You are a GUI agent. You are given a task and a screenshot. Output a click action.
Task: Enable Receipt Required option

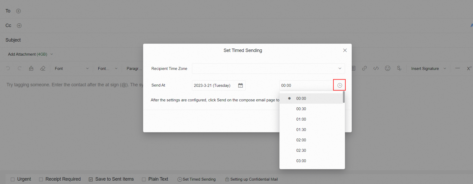41,179
